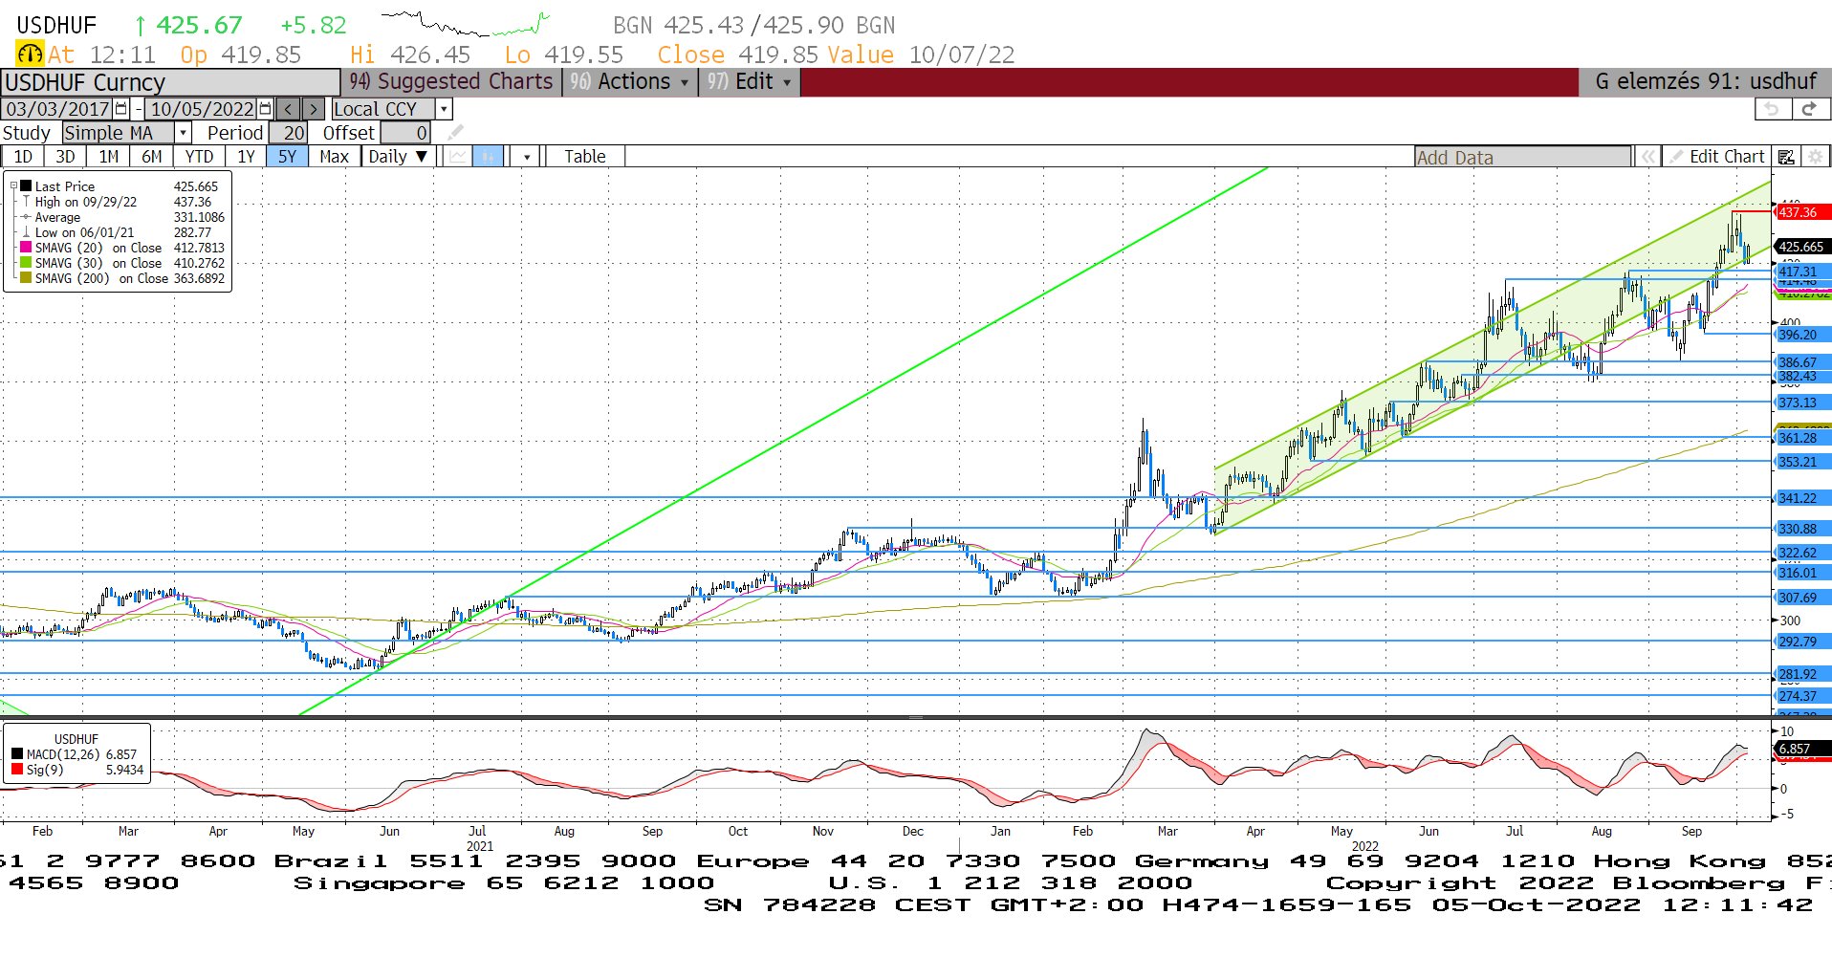Open the start date calendar picker
Image resolution: width=1832 pixels, height=958 pixels.
[121, 109]
